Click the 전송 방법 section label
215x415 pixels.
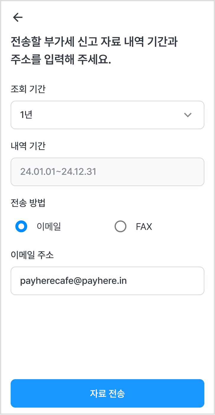(x=28, y=203)
